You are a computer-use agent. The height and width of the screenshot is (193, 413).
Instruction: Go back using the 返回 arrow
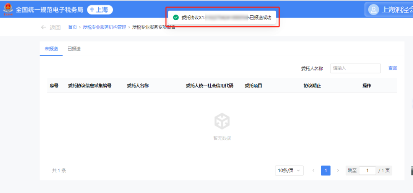50,27
